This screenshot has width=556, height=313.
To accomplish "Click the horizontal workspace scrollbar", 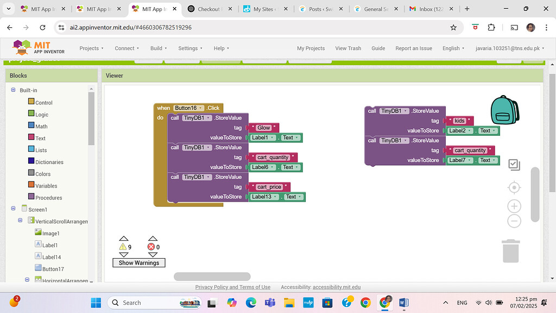I will point(212,277).
